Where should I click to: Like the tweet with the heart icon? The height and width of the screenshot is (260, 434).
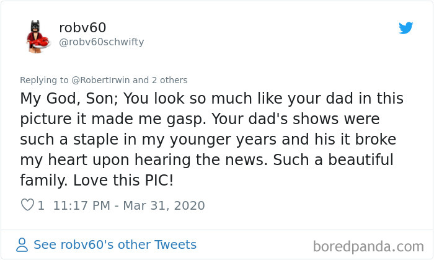pyautogui.click(x=27, y=205)
